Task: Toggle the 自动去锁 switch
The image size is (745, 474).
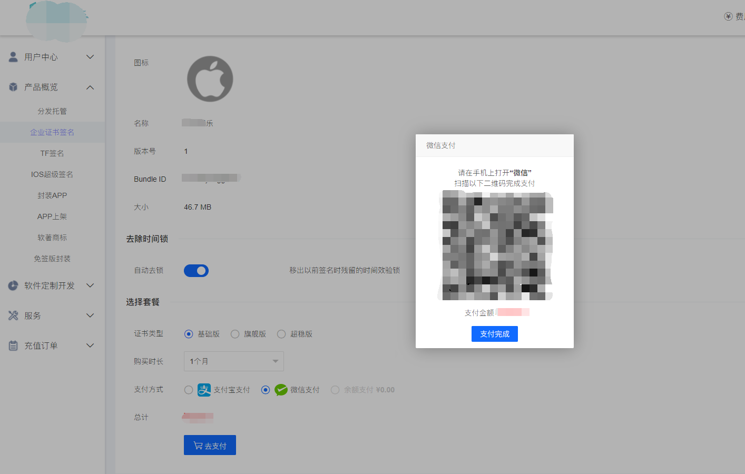Action: tap(196, 271)
